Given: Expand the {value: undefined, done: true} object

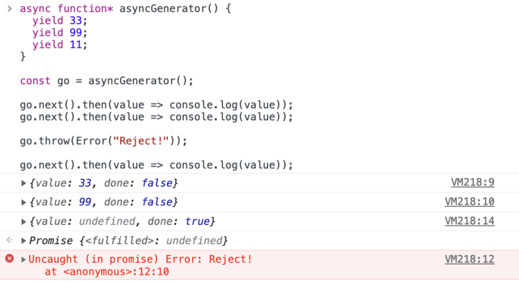Looking at the screenshot, I should click(23, 221).
